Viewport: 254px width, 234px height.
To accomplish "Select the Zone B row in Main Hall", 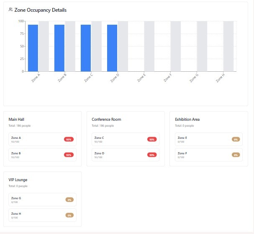I will point(36,155).
